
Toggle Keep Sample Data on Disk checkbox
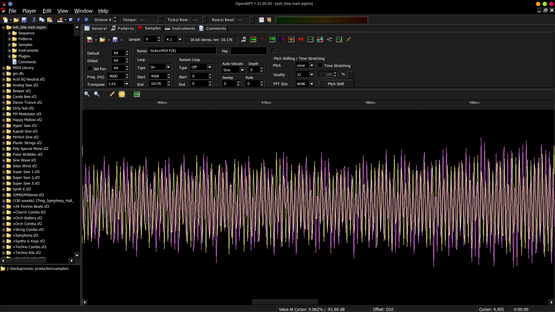(x=274, y=51)
